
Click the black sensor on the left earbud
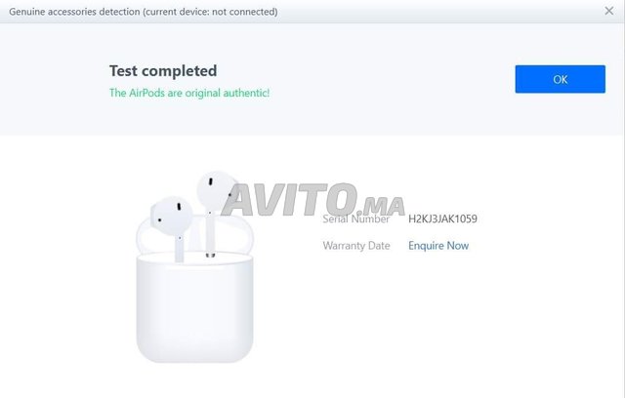tap(179, 207)
